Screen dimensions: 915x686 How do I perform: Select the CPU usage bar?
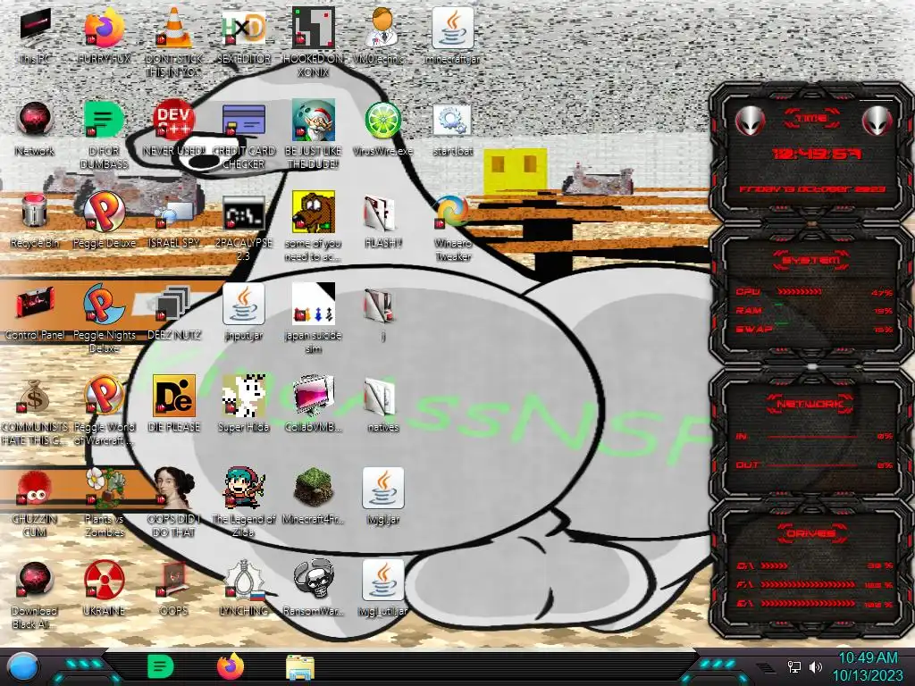tap(800, 292)
